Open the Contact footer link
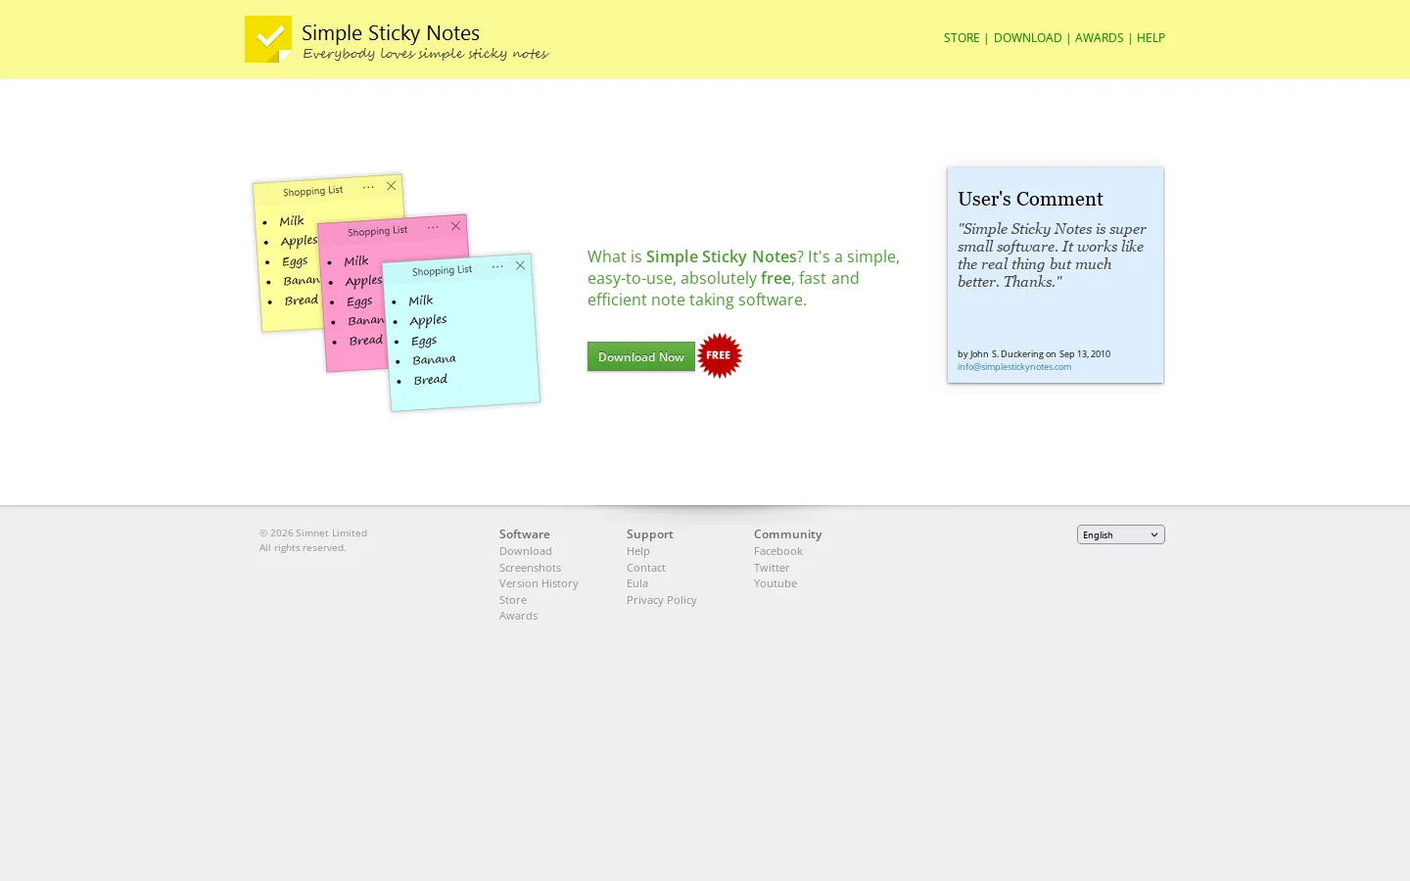1410x881 pixels. click(646, 568)
